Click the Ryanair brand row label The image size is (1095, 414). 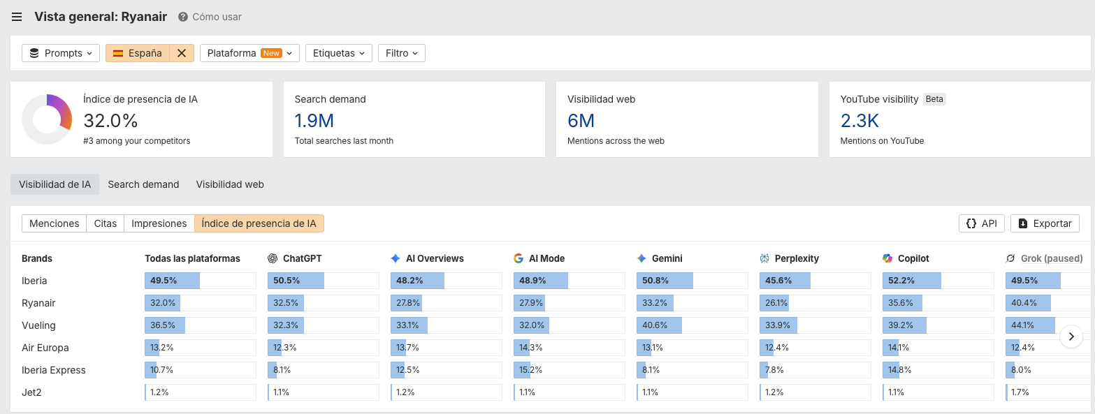(38, 303)
